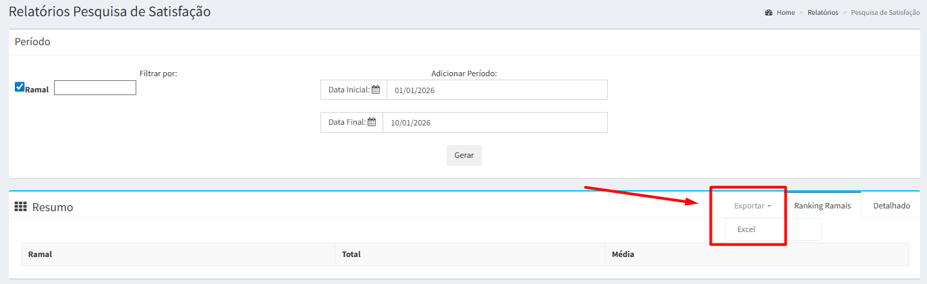This screenshot has width=927, height=284.
Task: Open the Data Final calendar icon
Action: point(371,122)
